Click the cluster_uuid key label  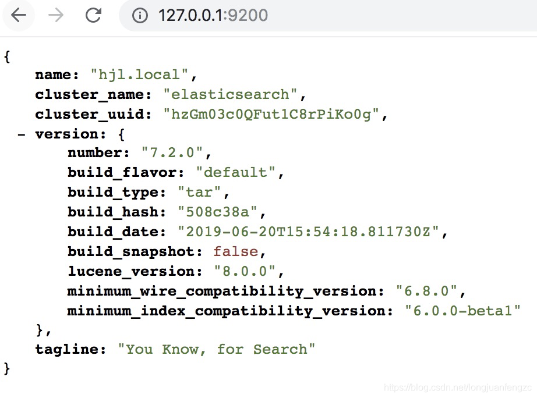(x=93, y=114)
